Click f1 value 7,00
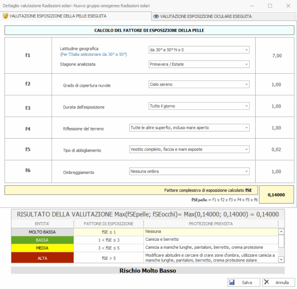This screenshot has height=289, width=297. pyautogui.click(x=277, y=56)
